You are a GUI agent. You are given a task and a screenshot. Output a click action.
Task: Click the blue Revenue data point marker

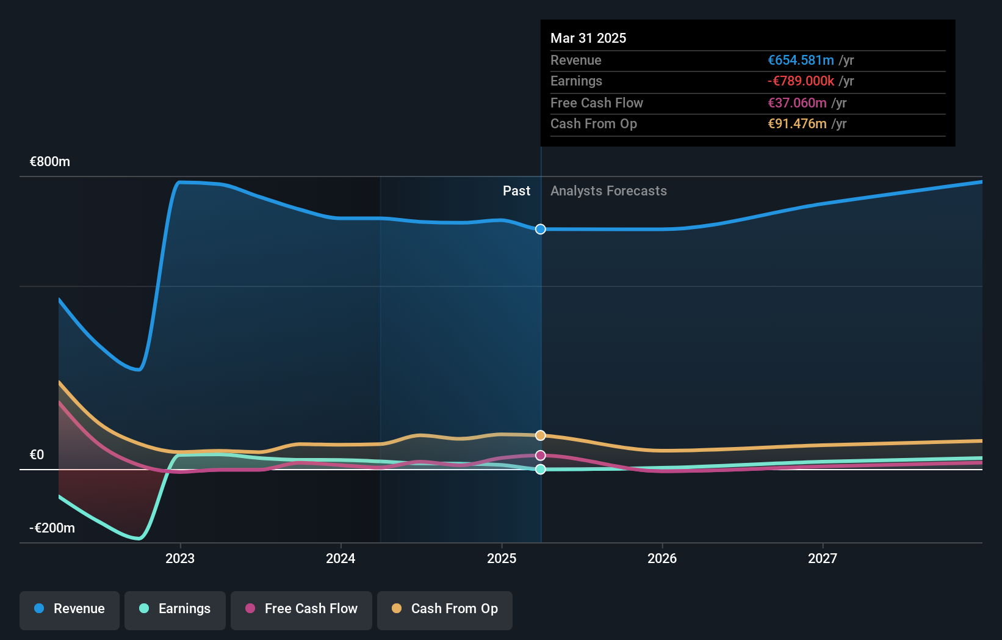click(x=541, y=229)
